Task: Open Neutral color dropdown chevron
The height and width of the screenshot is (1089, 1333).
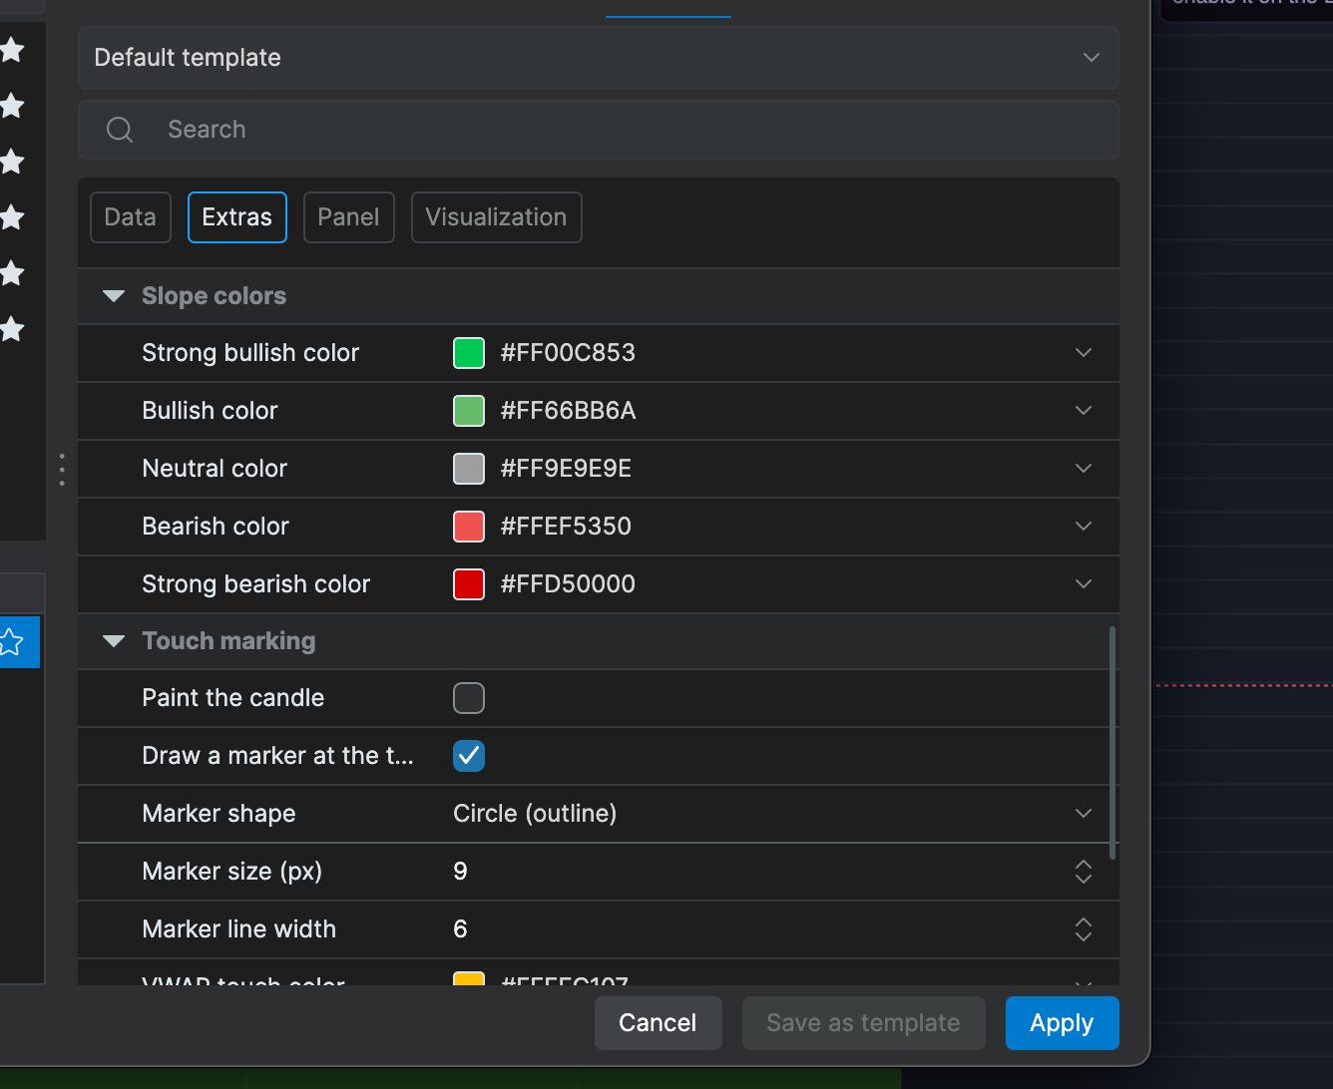Action: click(1084, 469)
